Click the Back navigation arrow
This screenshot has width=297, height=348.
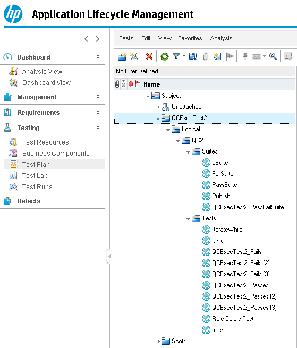[x=87, y=39]
